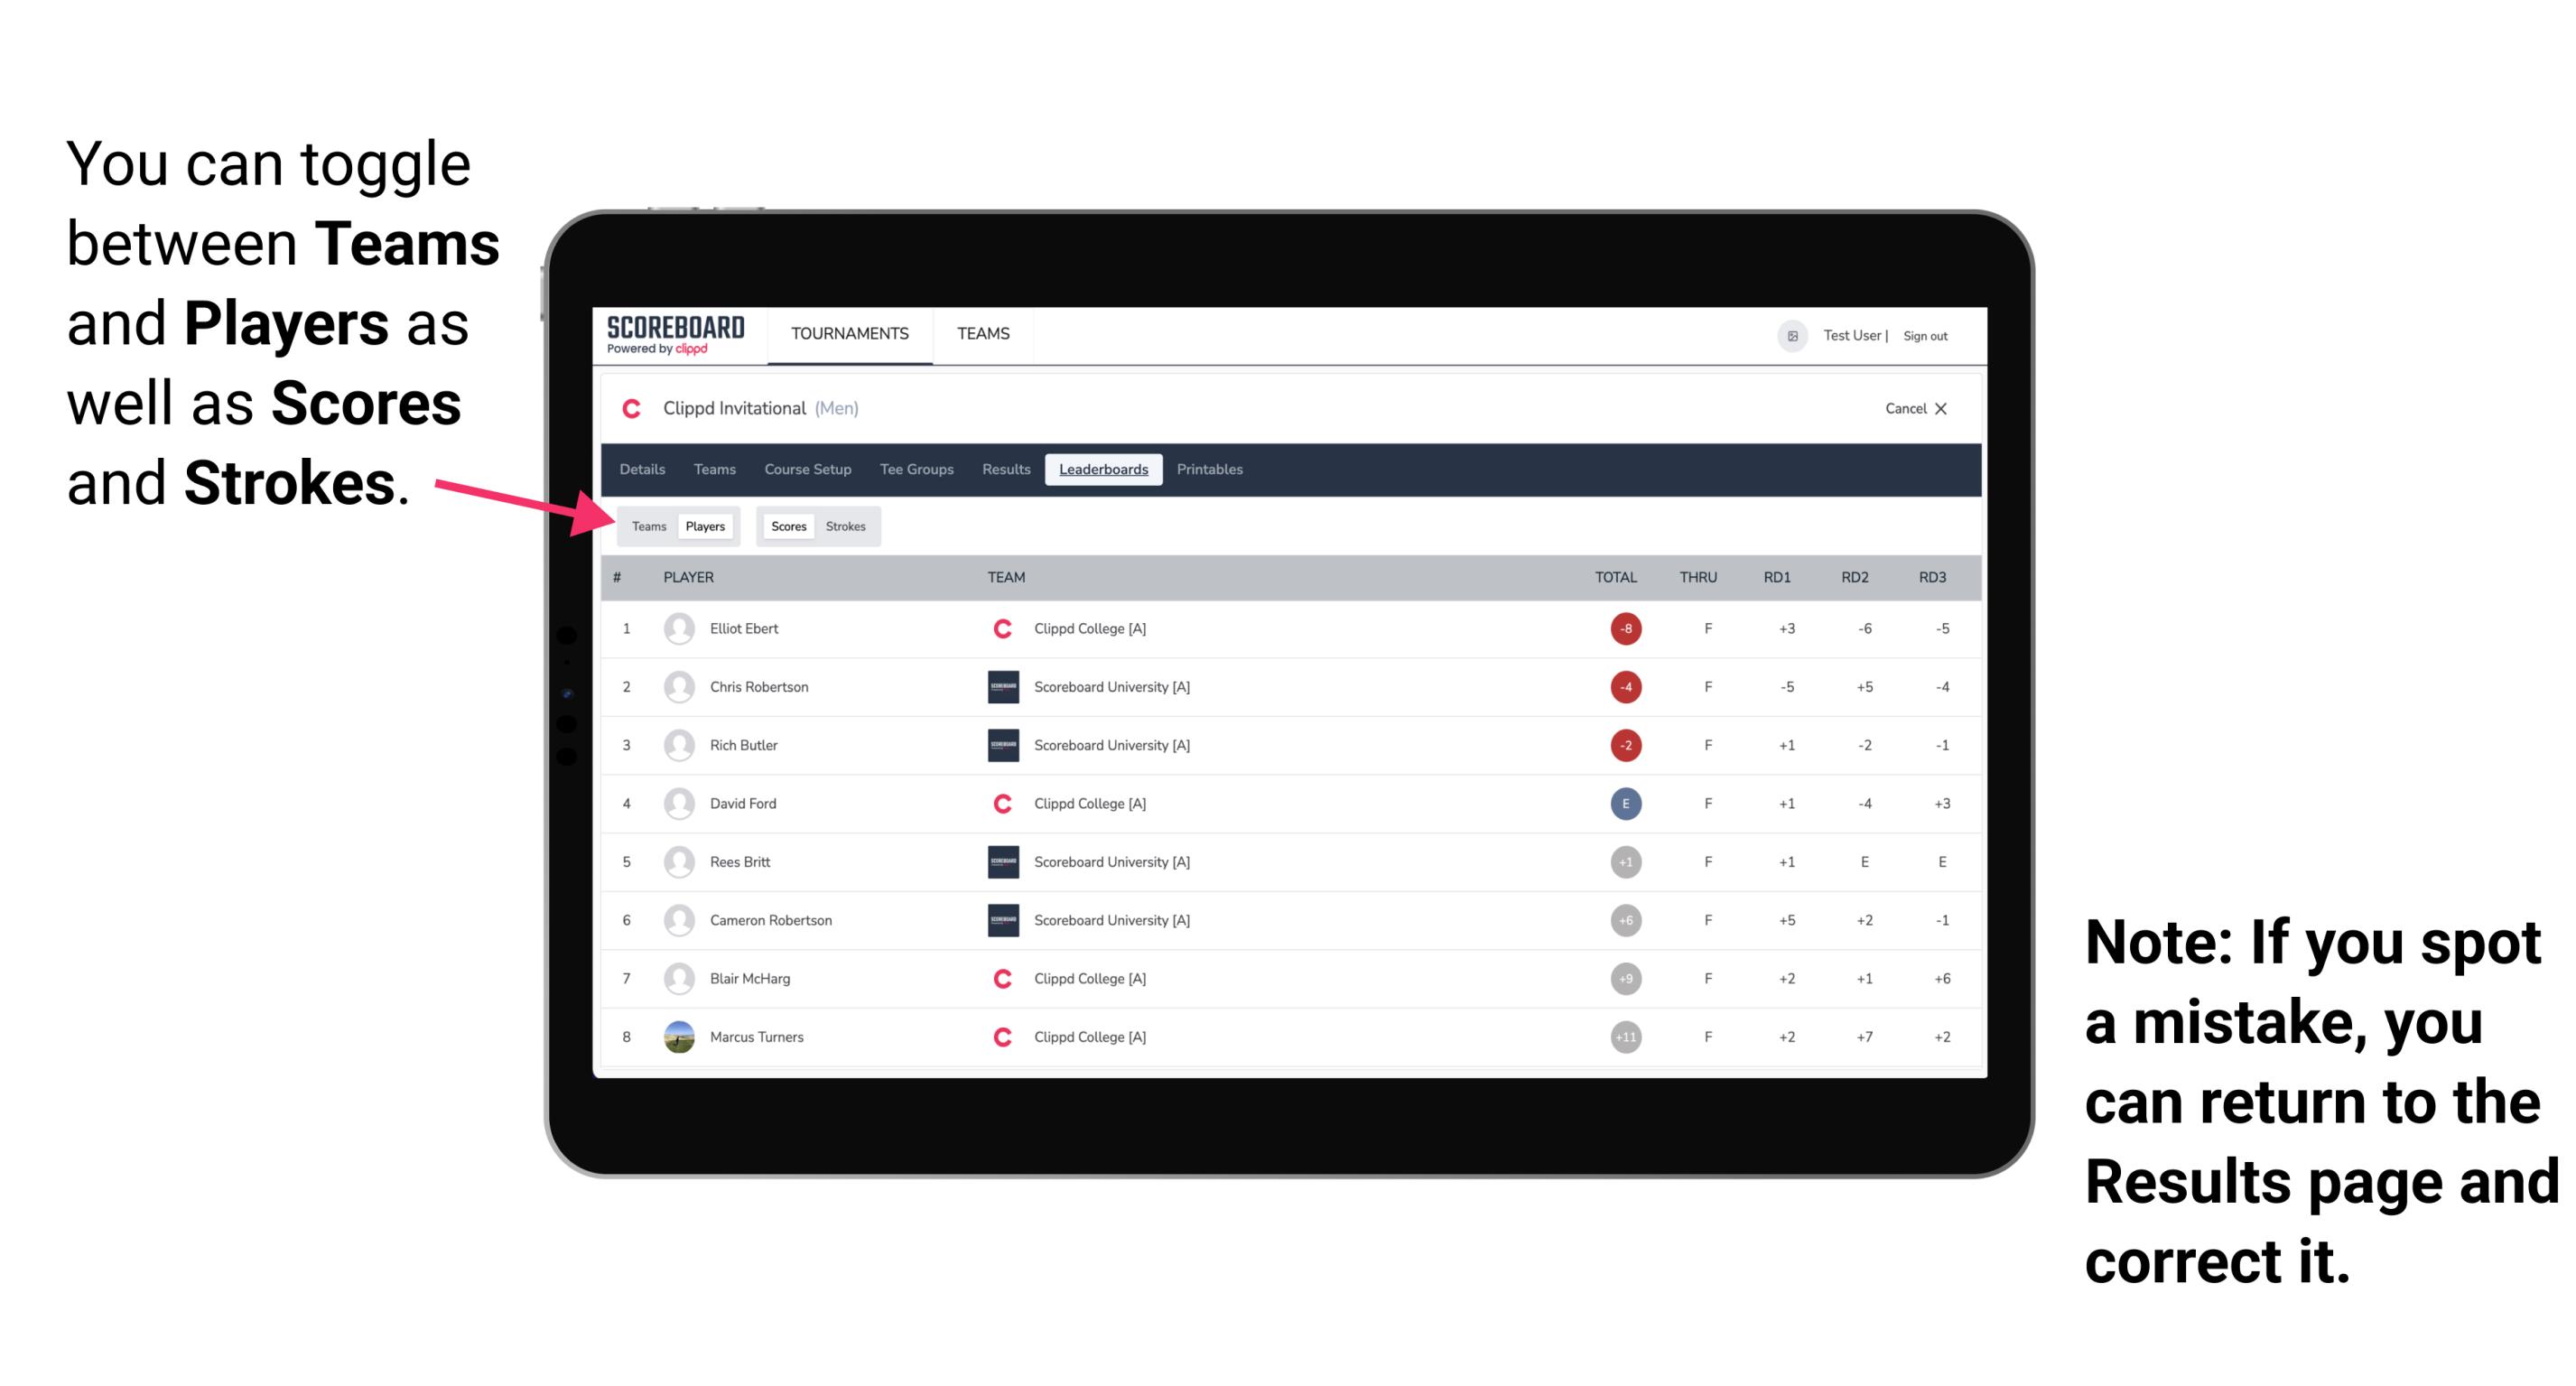Open the Printables tab
2576x1386 pixels.
[1211, 470]
